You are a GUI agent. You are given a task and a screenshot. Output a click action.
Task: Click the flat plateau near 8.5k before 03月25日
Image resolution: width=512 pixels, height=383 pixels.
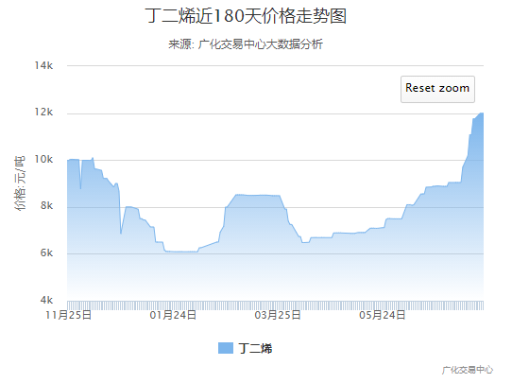[x=258, y=196]
